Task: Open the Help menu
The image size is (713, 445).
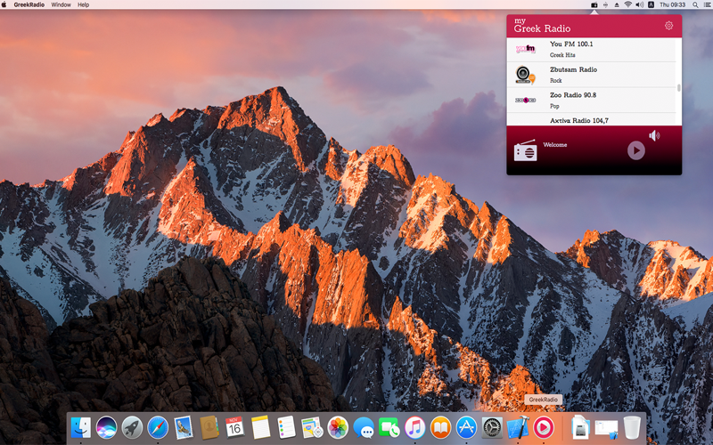Action: (83, 4)
